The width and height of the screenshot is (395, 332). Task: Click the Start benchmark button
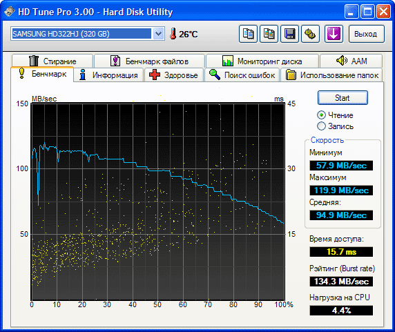343,97
